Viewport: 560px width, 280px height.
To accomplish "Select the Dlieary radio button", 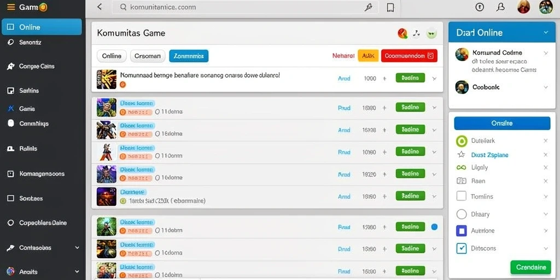I will 462,214.
